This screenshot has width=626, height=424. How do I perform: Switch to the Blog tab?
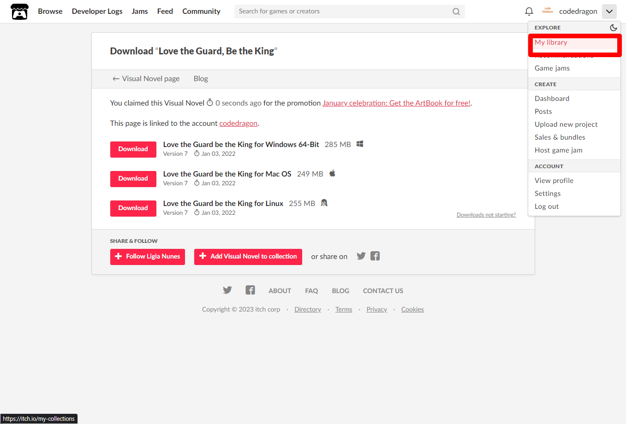201,79
